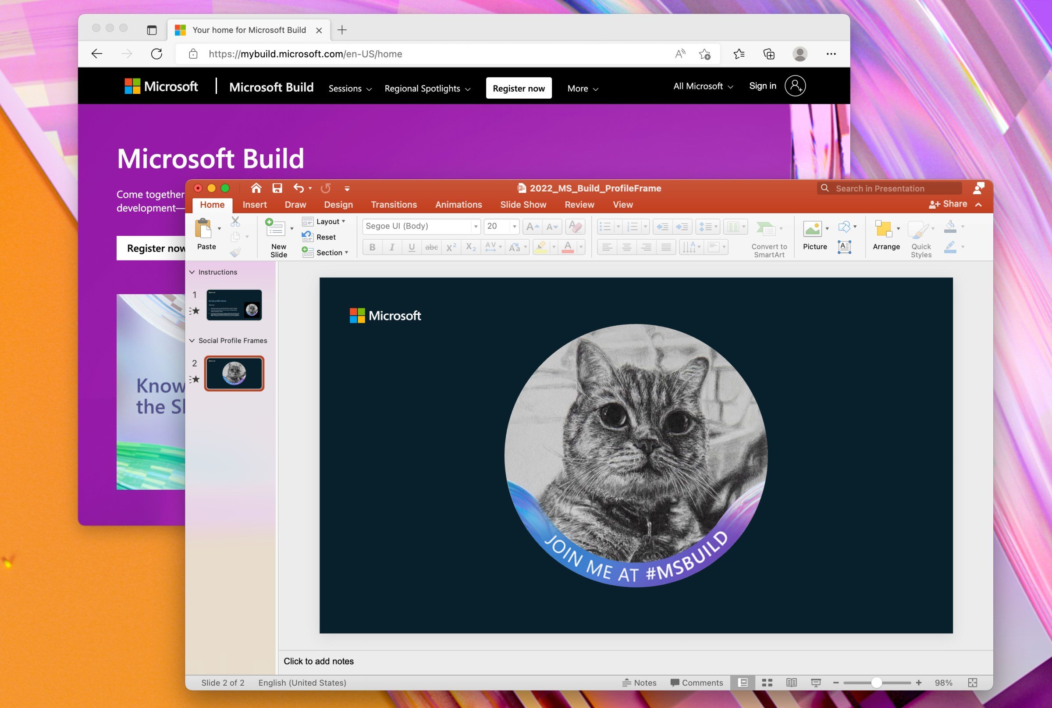The width and height of the screenshot is (1052, 708).
Task: Toggle the Notes pane button
Action: [640, 683]
